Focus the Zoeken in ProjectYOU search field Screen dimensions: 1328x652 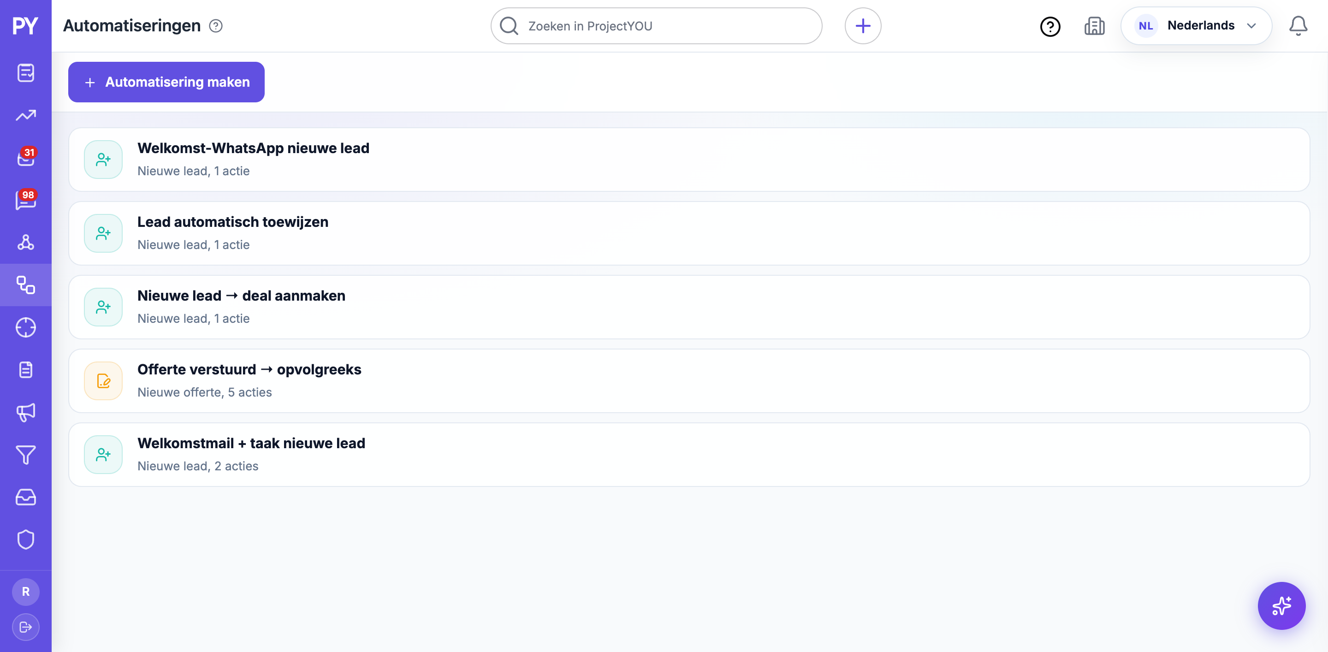[x=656, y=26]
